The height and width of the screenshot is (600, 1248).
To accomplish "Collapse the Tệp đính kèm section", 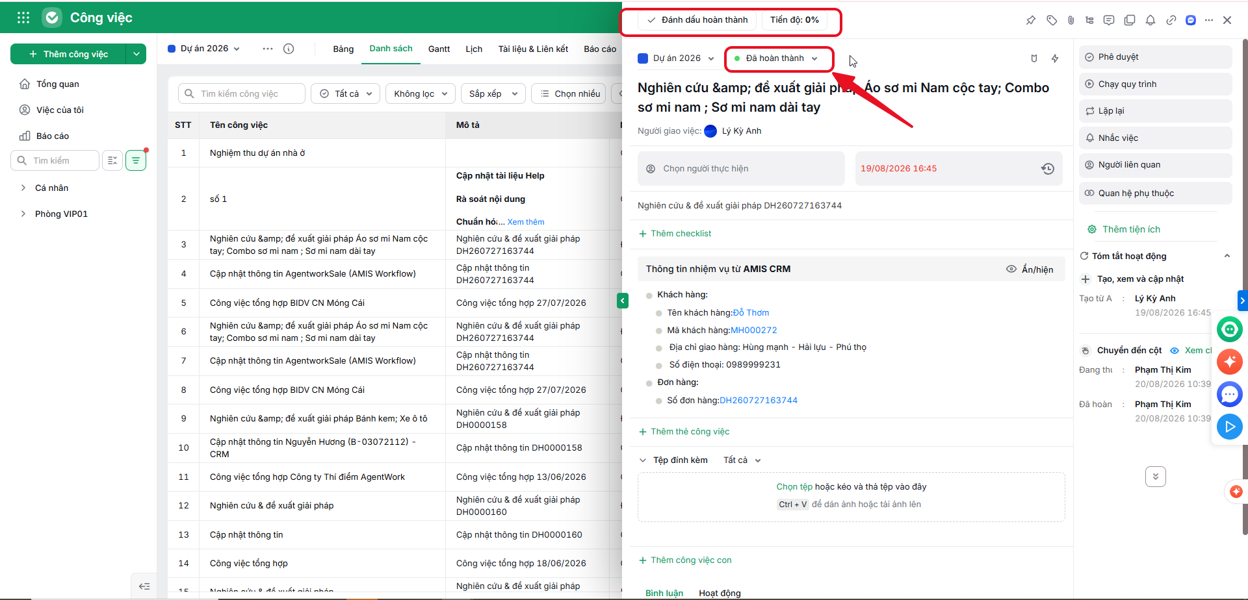I will point(643,460).
